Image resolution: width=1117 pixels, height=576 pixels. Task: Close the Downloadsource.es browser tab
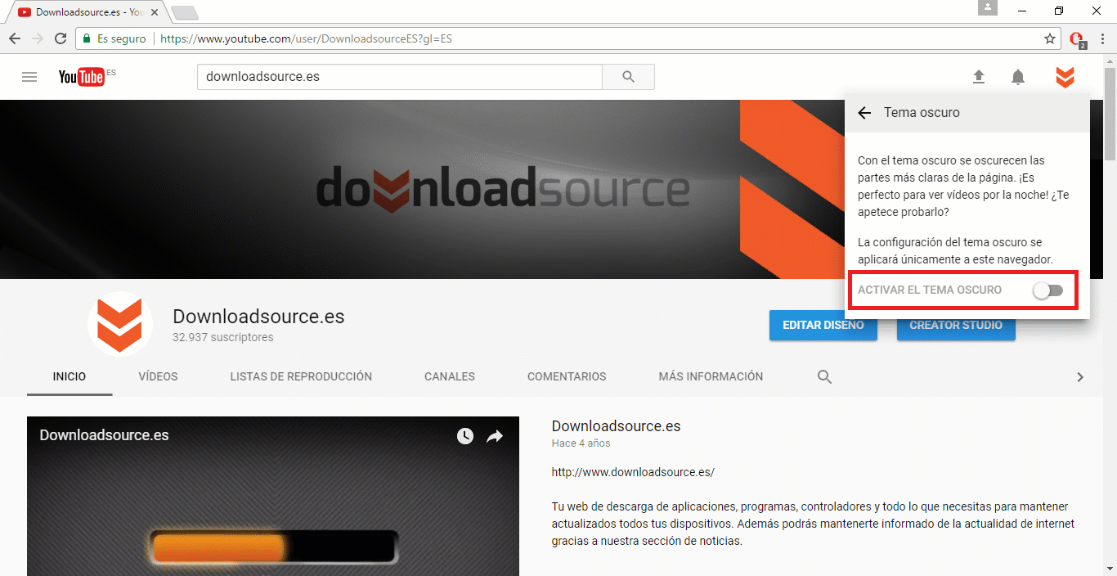(155, 12)
